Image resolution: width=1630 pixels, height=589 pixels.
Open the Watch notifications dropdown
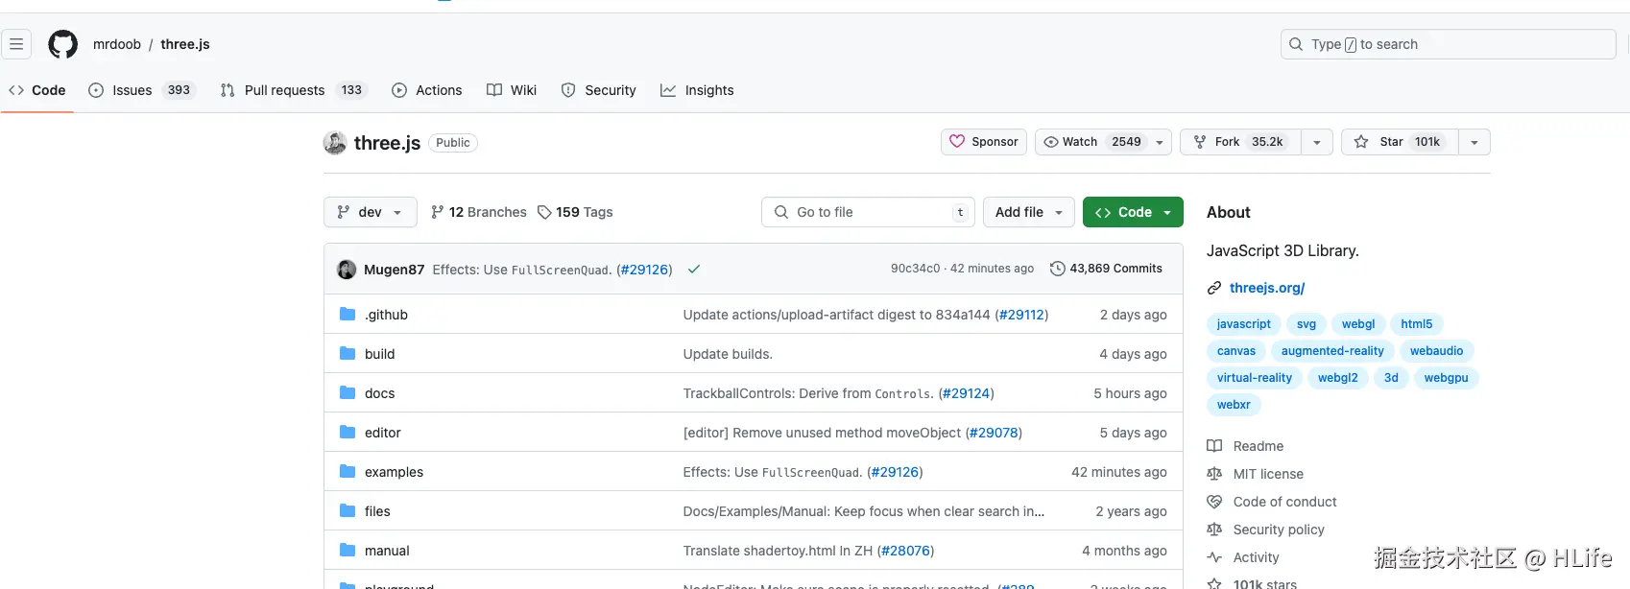click(x=1103, y=142)
